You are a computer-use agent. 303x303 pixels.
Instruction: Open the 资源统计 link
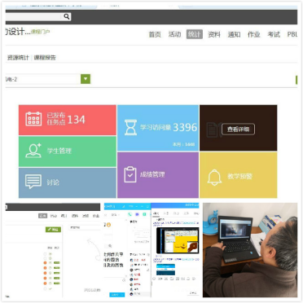[18, 58]
